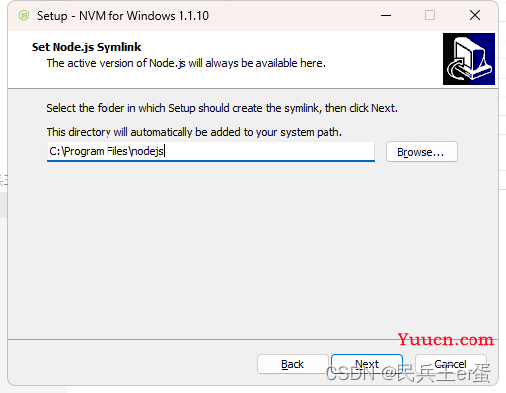506x393 pixels.
Task: Continue with the Next button
Action: coord(367,364)
